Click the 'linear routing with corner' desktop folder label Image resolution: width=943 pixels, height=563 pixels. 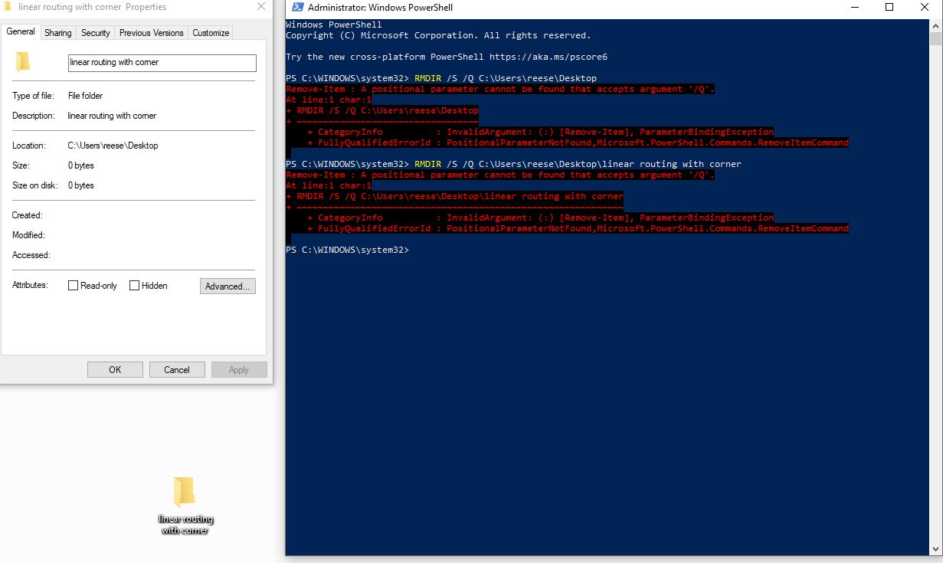tap(185, 525)
